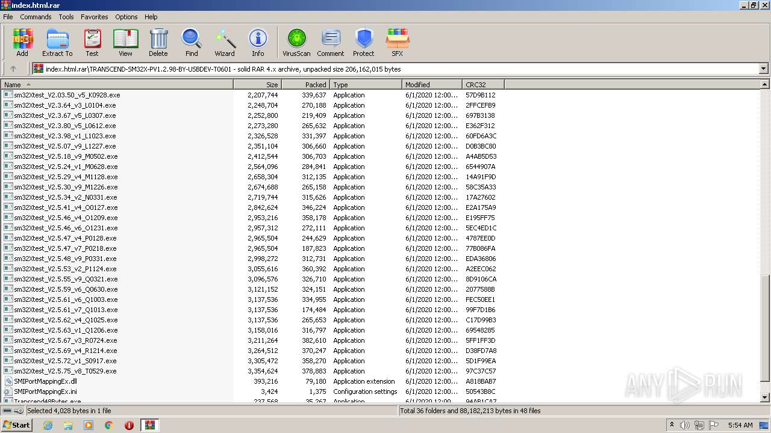The width and height of the screenshot is (771, 433).
Task: Expand the address bar dropdown
Action: [763, 69]
